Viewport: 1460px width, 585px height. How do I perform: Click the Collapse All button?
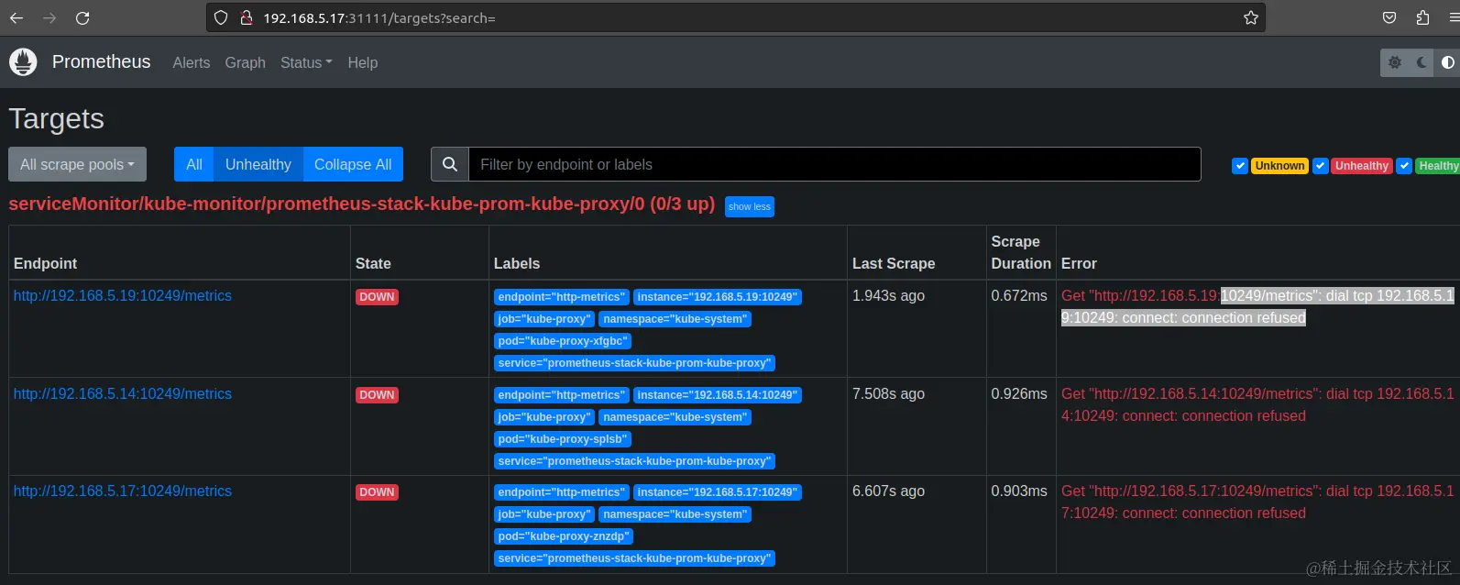pos(353,164)
